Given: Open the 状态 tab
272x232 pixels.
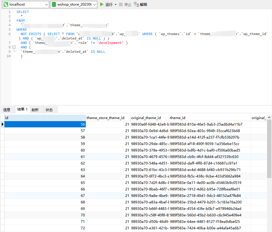Looking at the screenshot, I should coord(49,110).
